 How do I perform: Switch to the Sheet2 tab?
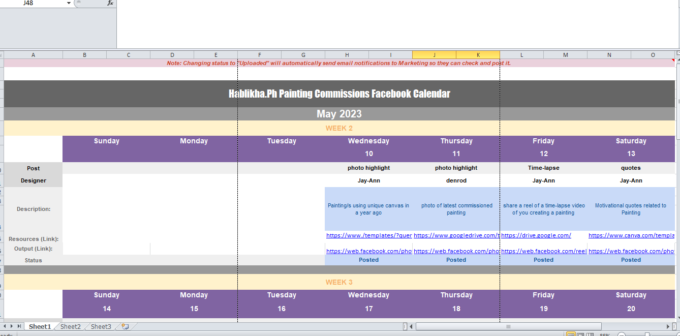70,326
